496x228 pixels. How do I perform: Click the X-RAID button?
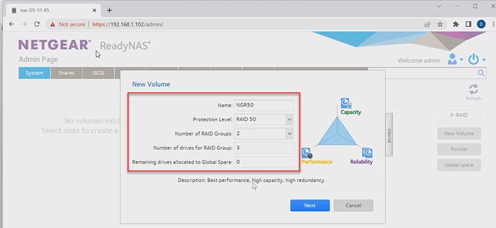click(459, 115)
